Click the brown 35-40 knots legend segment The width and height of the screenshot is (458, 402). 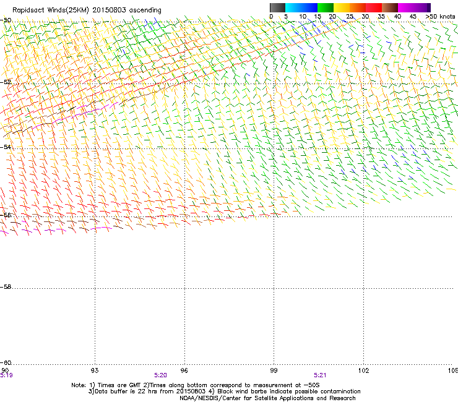tap(390, 7)
